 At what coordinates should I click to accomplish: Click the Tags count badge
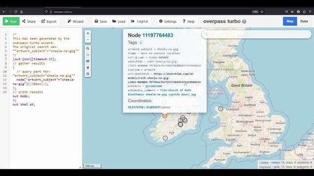141,43
